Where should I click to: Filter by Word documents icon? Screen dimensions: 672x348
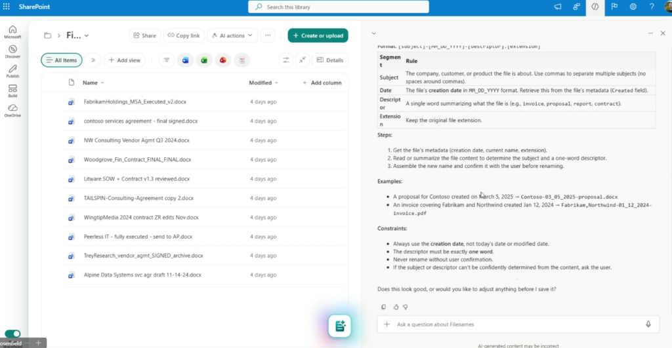click(x=185, y=60)
